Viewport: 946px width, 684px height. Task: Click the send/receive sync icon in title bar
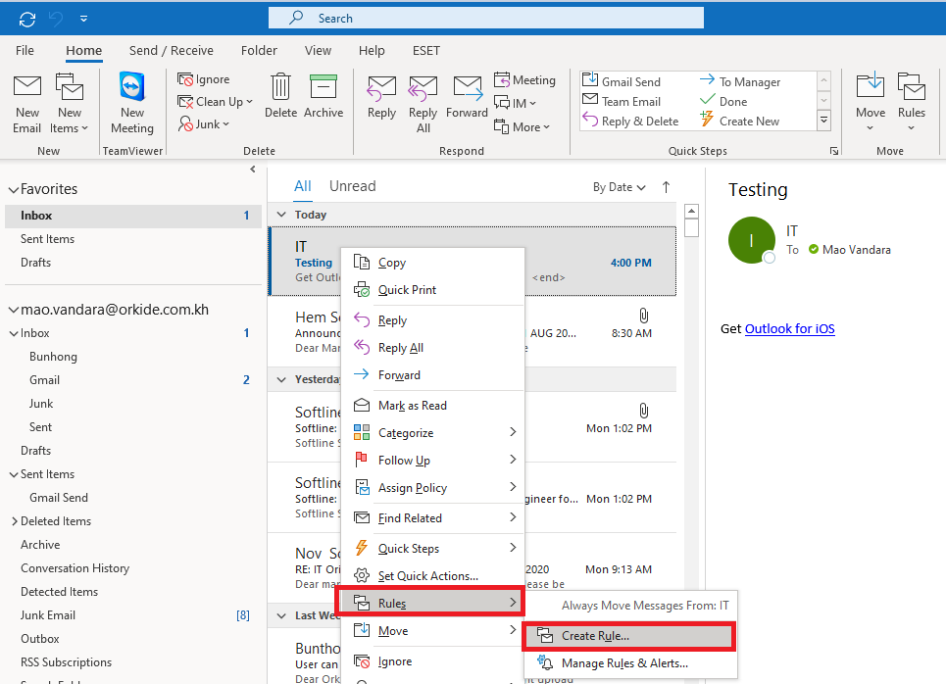point(27,19)
